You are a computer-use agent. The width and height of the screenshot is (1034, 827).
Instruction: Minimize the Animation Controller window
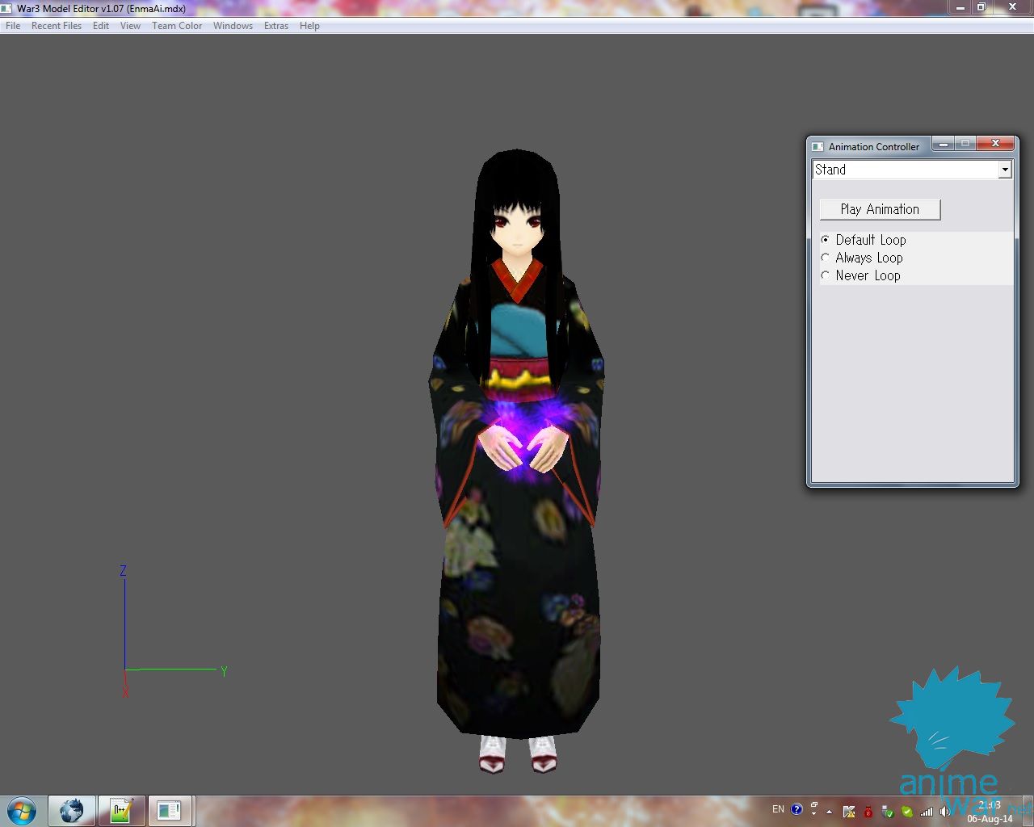[x=943, y=144]
